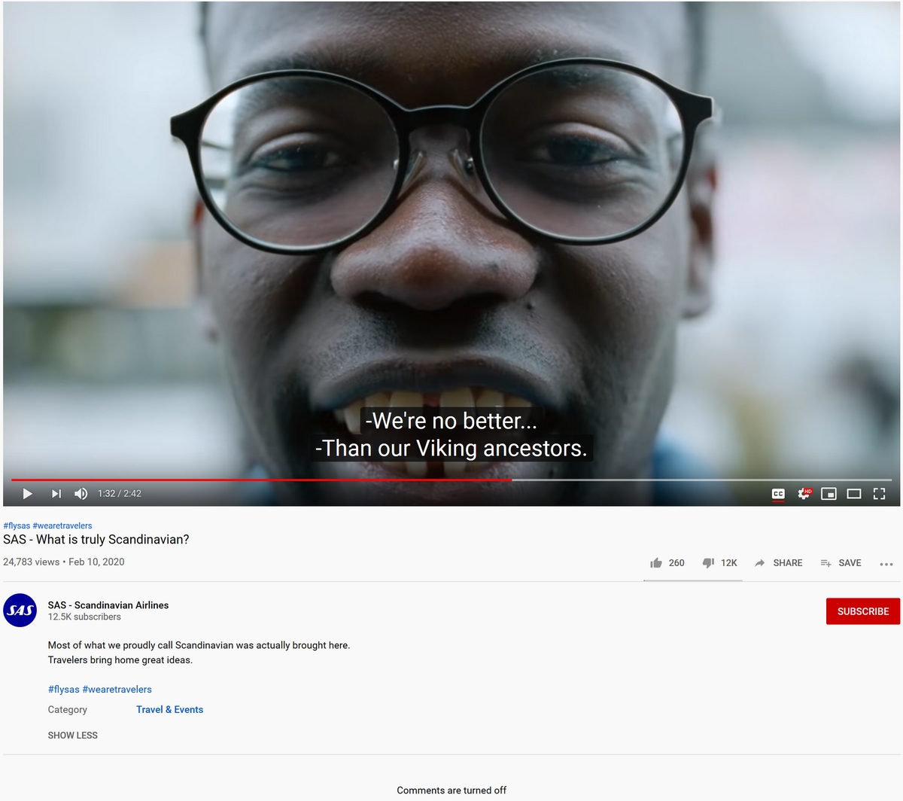
Task: Like the video (260)
Action: point(667,563)
